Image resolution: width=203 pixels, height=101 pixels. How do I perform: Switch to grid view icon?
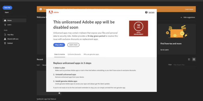(194, 59)
